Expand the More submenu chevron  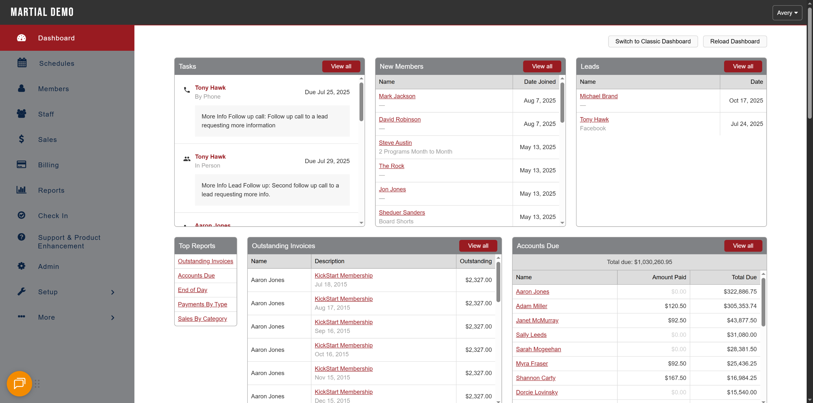pos(113,318)
